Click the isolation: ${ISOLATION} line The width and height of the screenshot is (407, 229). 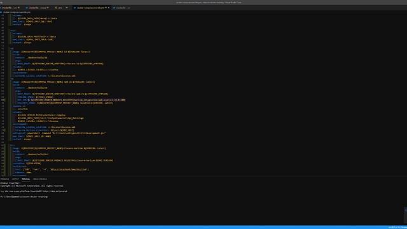pyautogui.click(x=27, y=163)
